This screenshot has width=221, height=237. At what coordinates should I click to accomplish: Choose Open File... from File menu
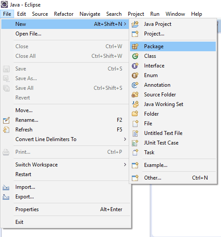[65, 34]
